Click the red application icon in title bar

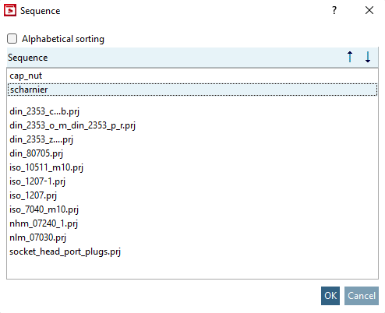coord(10,10)
